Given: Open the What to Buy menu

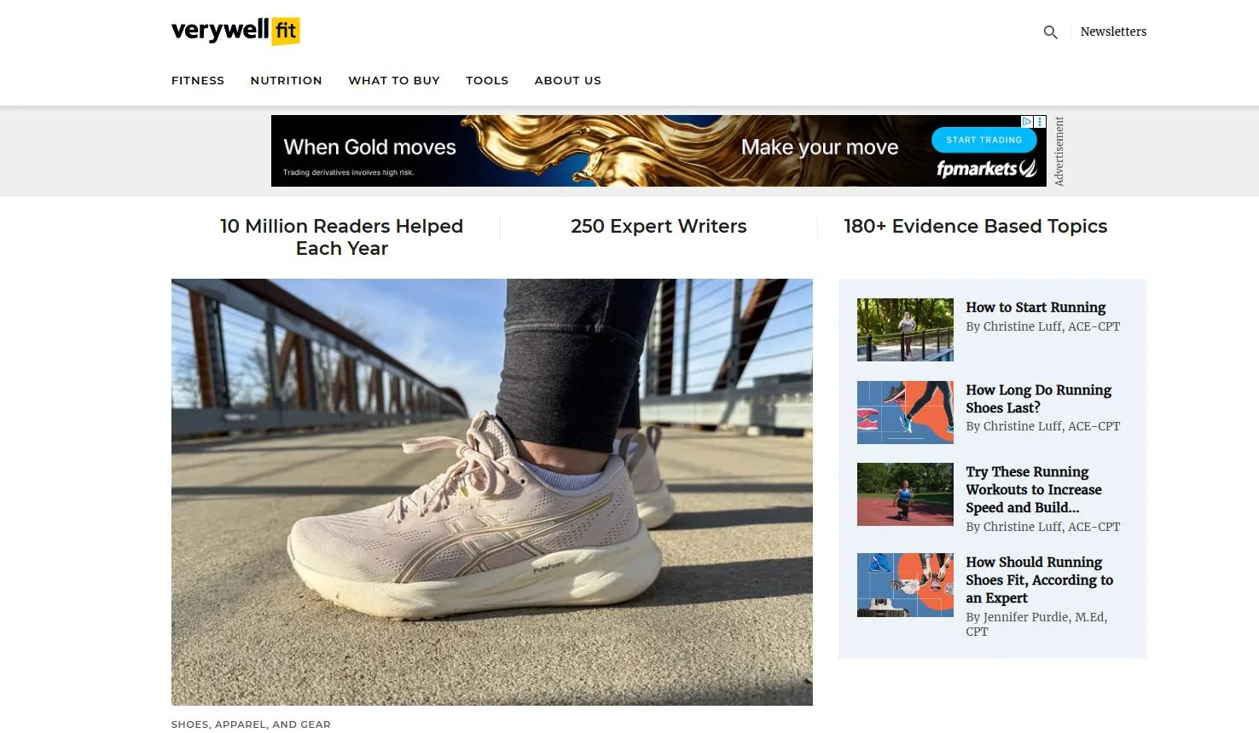Looking at the screenshot, I should pyautogui.click(x=394, y=80).
